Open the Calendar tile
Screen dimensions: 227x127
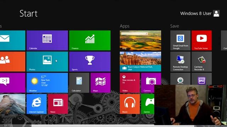47,40
